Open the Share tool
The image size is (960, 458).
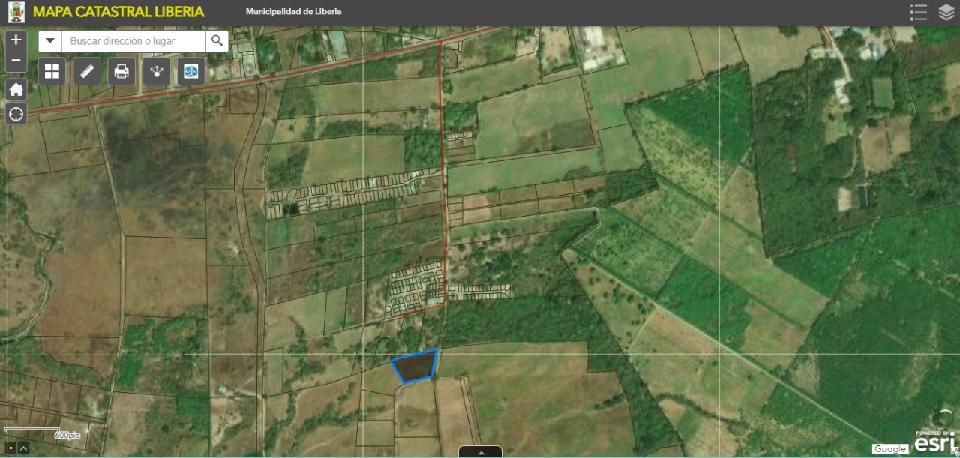(156, 71)
